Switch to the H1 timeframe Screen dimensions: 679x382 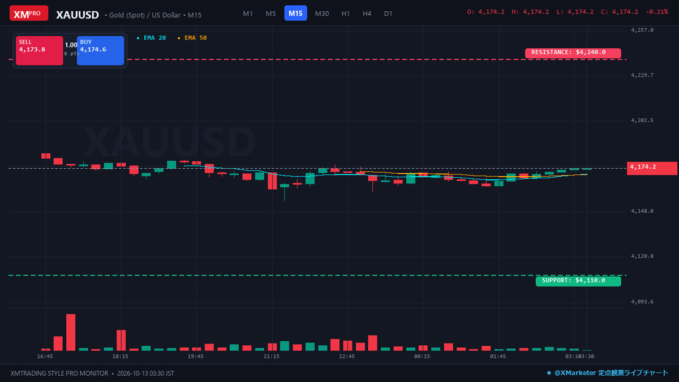click(346, 13)
